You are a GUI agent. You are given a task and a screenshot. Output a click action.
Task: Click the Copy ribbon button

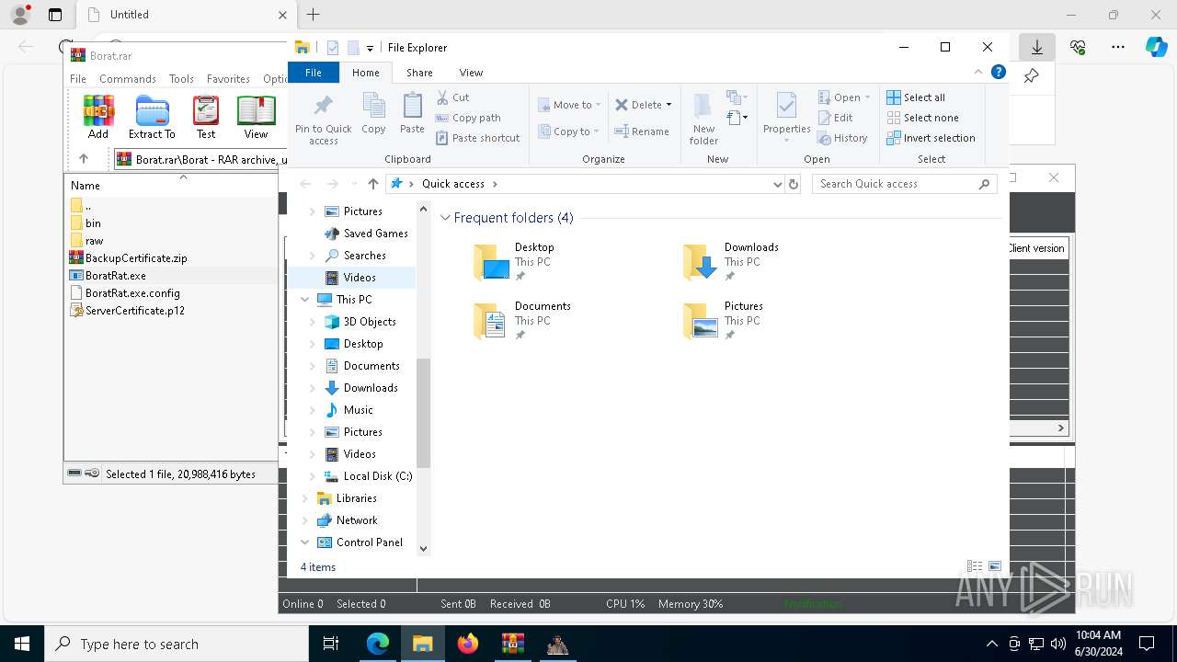[x=373, y=113]
